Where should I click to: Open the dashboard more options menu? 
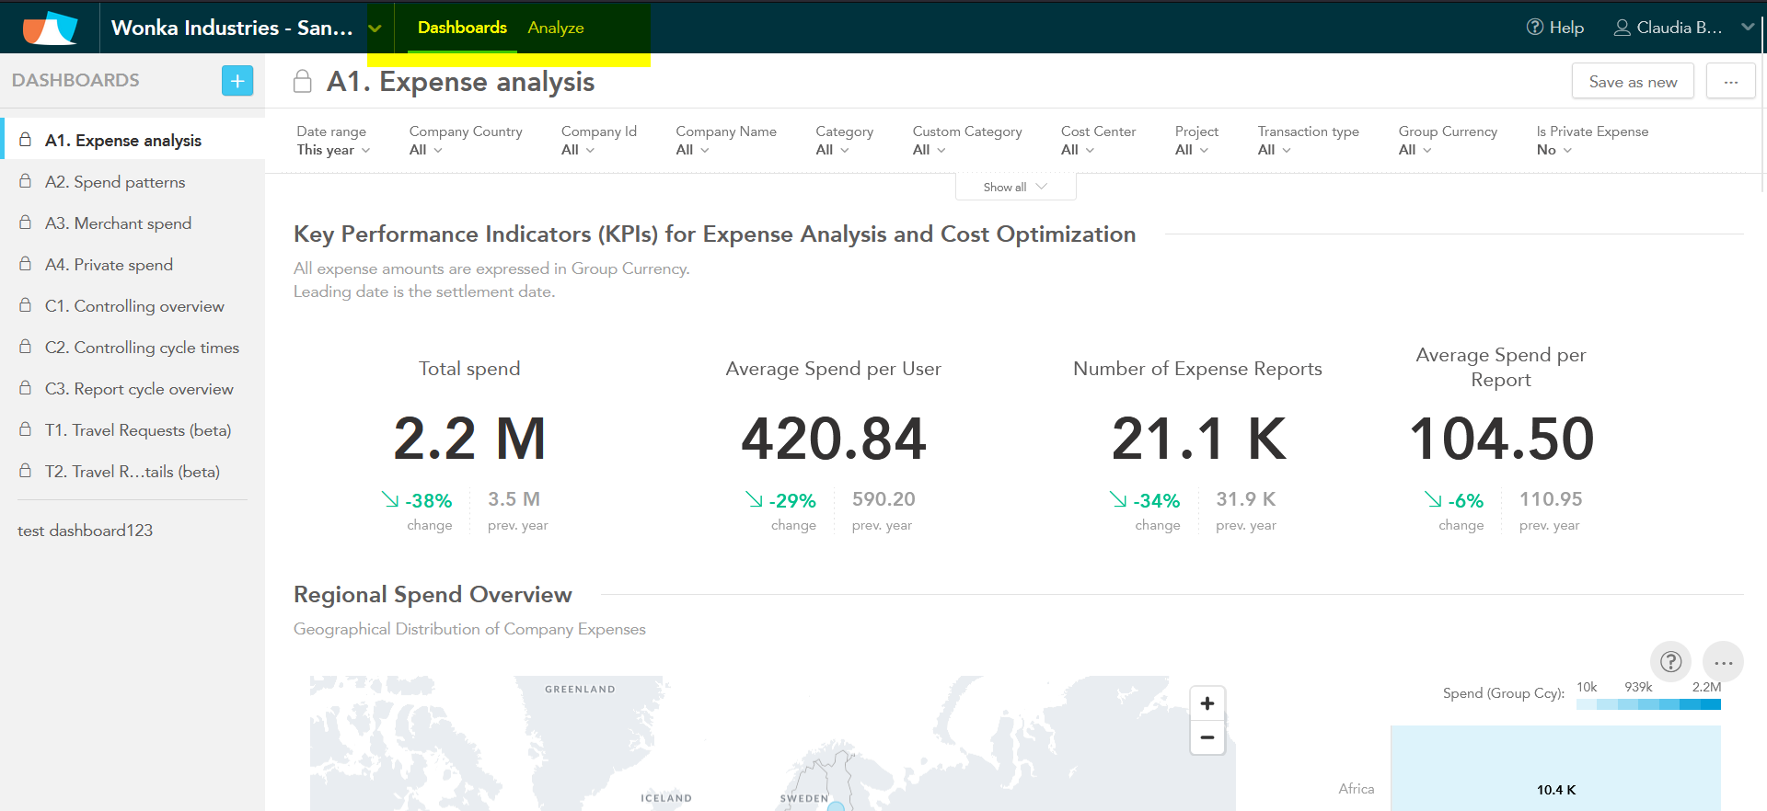point(1730,82)
